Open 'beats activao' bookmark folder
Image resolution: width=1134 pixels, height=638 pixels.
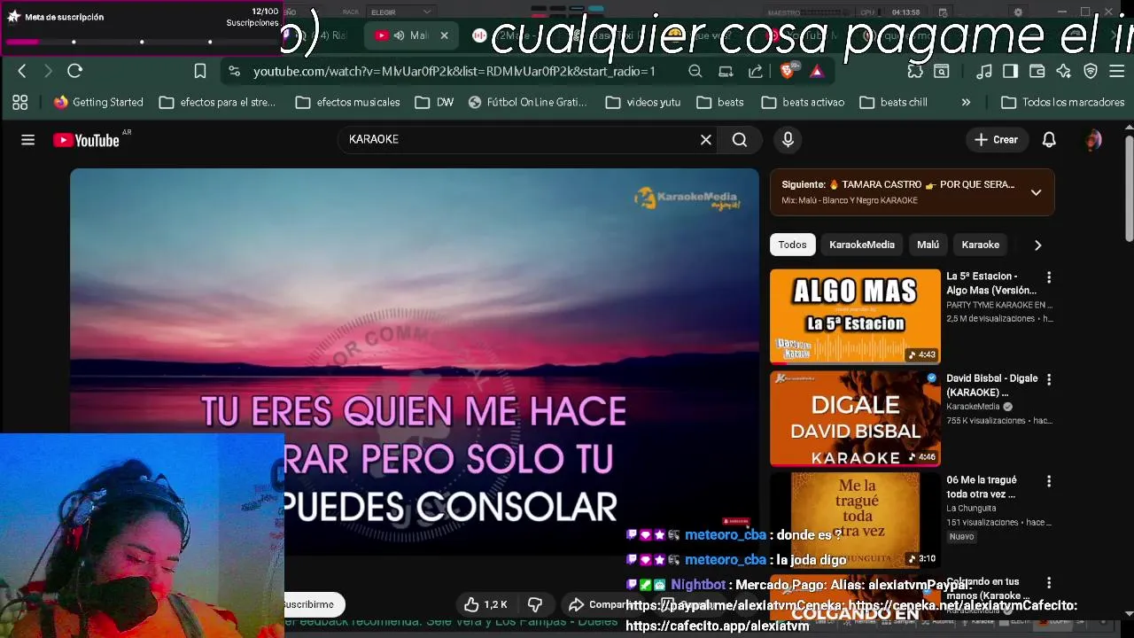pos(803,102)
